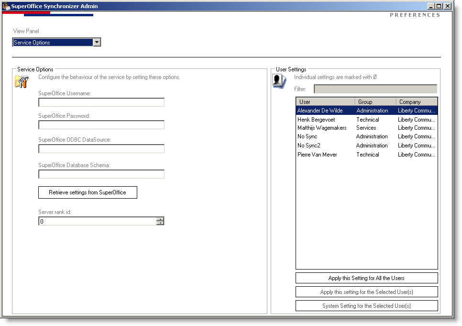
Task: Click the SuperOffice Password input field
Action: pos(101,125)
